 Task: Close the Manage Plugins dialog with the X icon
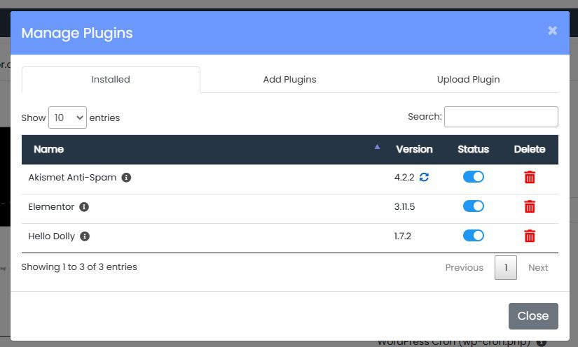pyautogui.click(x=552, y=31)
